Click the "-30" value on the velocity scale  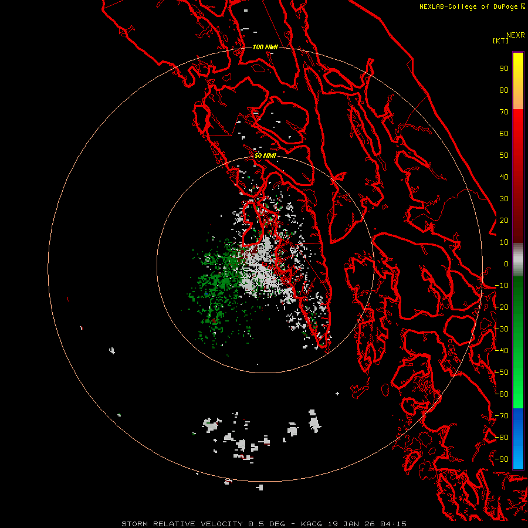click(502, 329)
